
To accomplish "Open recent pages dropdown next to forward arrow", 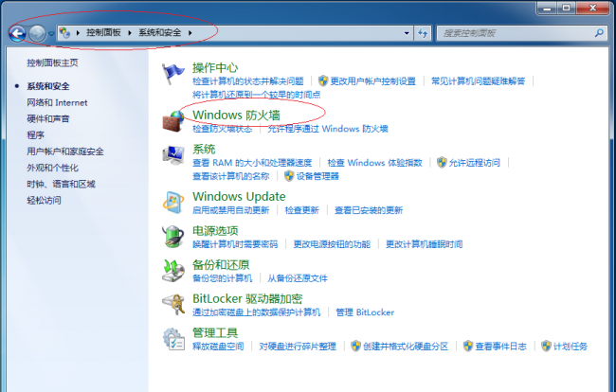I will pyautogui.click(x=51, y=34).
